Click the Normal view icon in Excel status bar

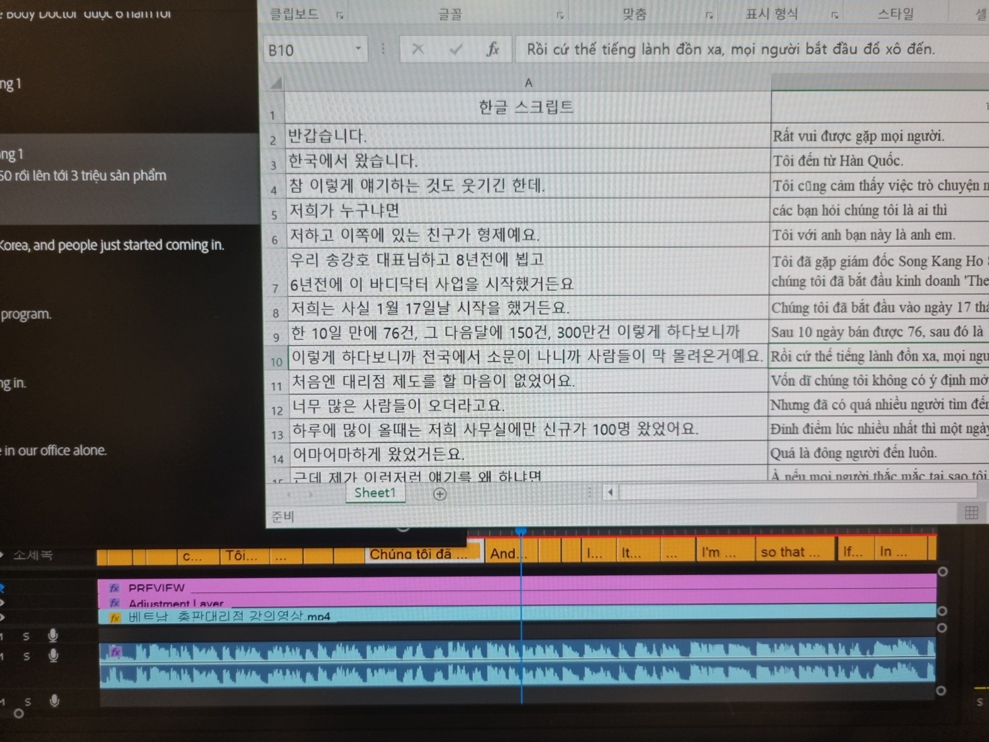pos(971,512)
